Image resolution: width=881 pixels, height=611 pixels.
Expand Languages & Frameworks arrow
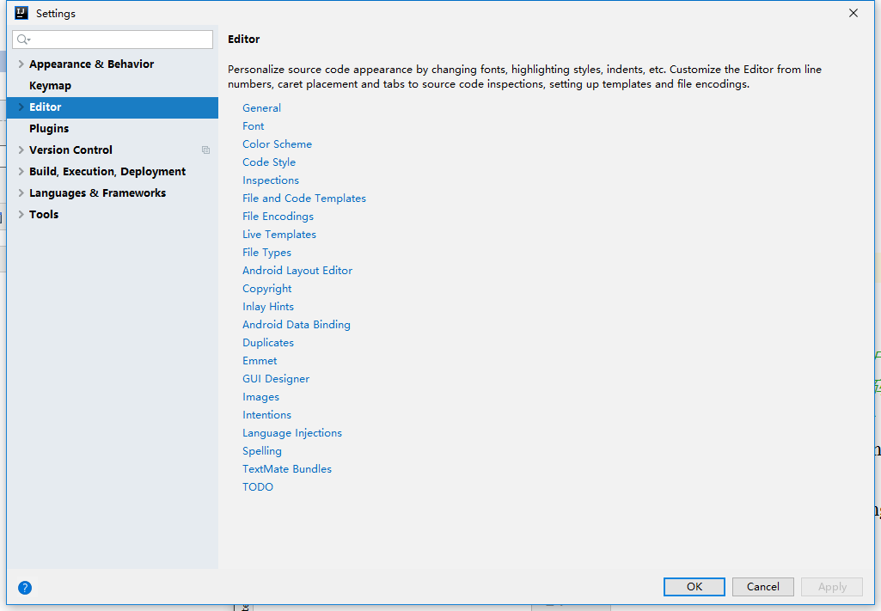pyautogui.click(x=21, y=192)
